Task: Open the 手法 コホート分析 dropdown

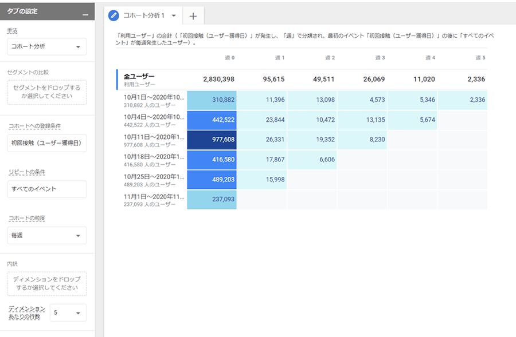Action: click(47, 47)
